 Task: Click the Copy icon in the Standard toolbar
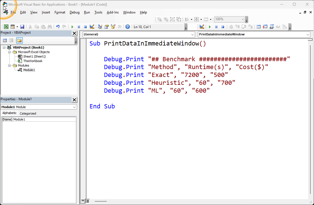point(37,27)
